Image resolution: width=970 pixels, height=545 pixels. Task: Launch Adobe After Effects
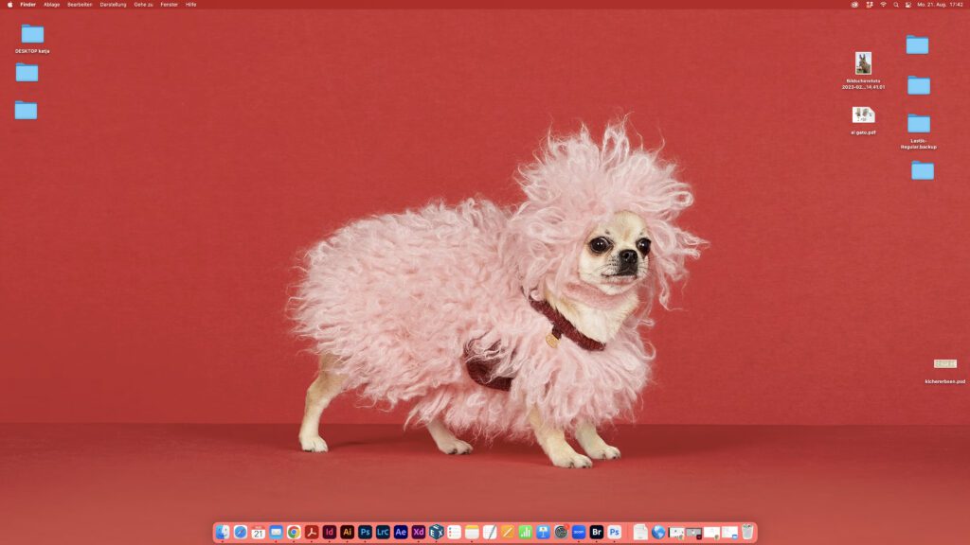401,533
